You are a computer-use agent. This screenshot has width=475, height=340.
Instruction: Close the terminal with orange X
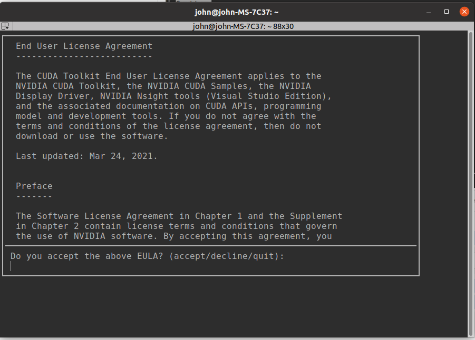tap(464, 12)
